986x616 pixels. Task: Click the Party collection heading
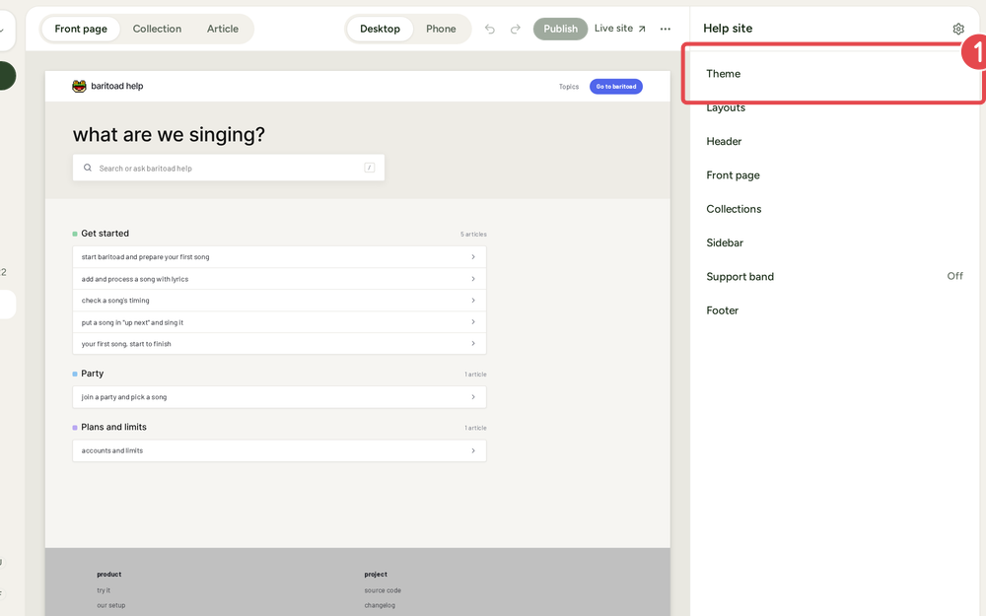93,374
